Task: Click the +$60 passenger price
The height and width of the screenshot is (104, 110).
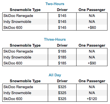Action: (92, 28)
